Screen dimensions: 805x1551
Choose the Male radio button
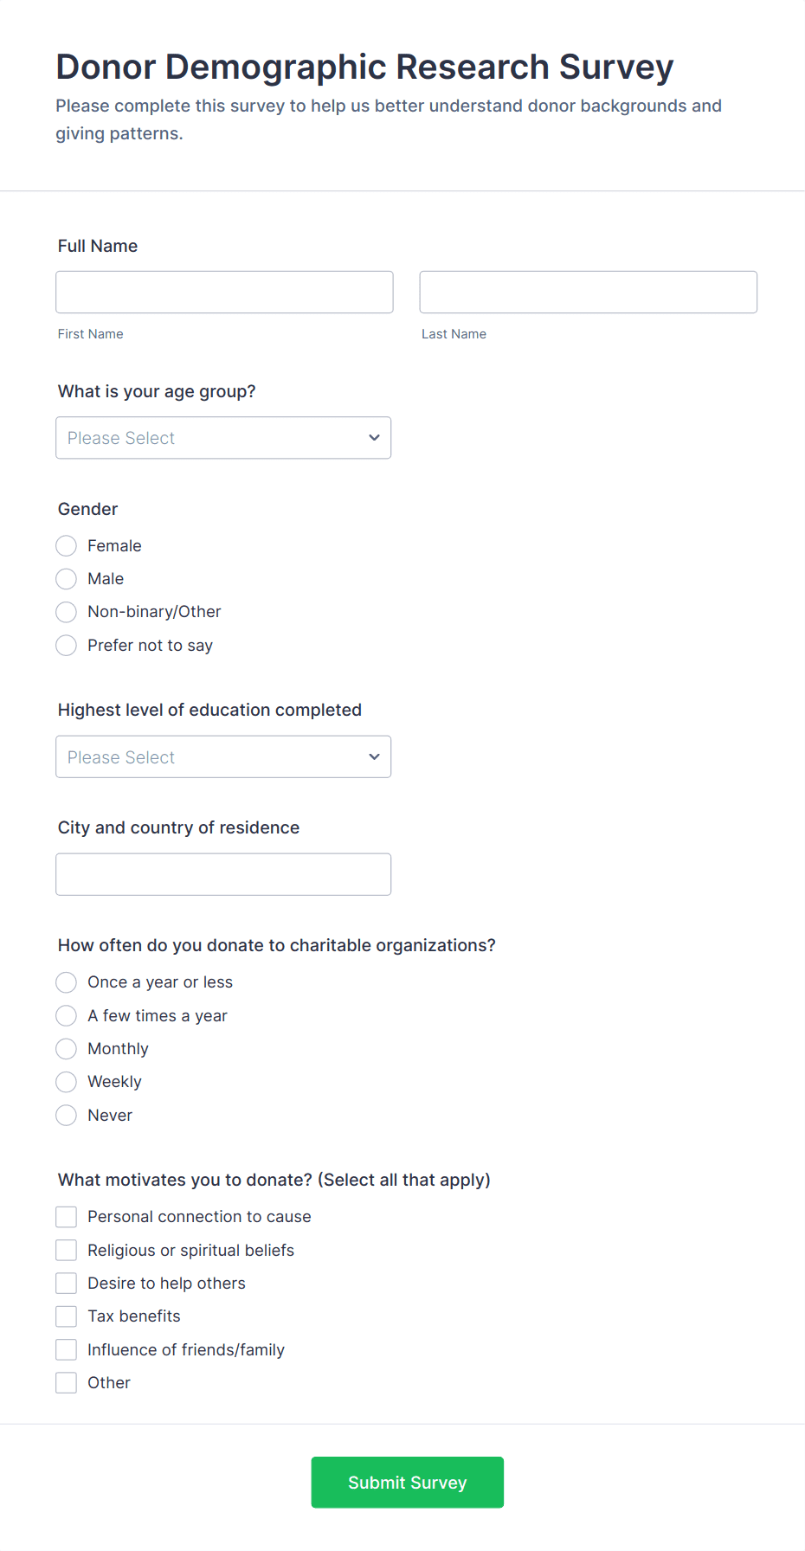pos(67,579)
